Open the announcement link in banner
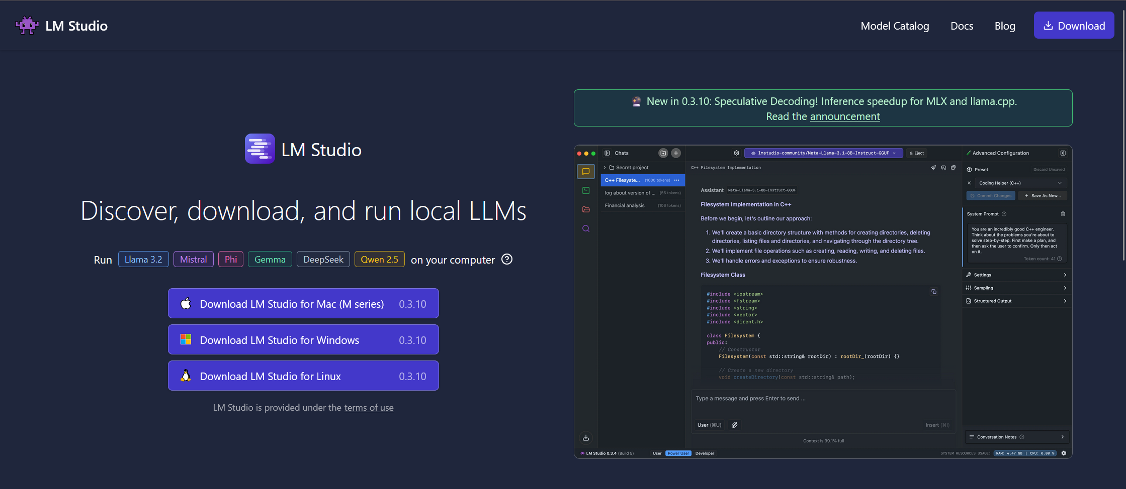 [x=845, y=116]
